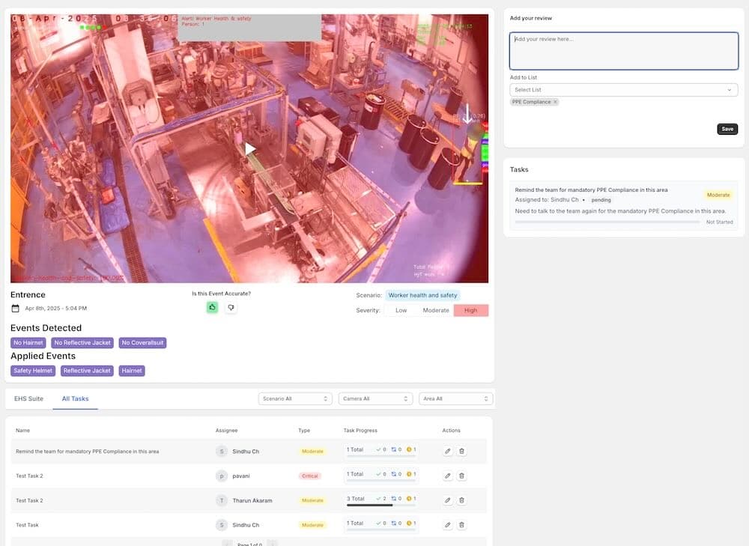Click the thumbs up accurate icon
Screen dimensions: 749x546
212,307
